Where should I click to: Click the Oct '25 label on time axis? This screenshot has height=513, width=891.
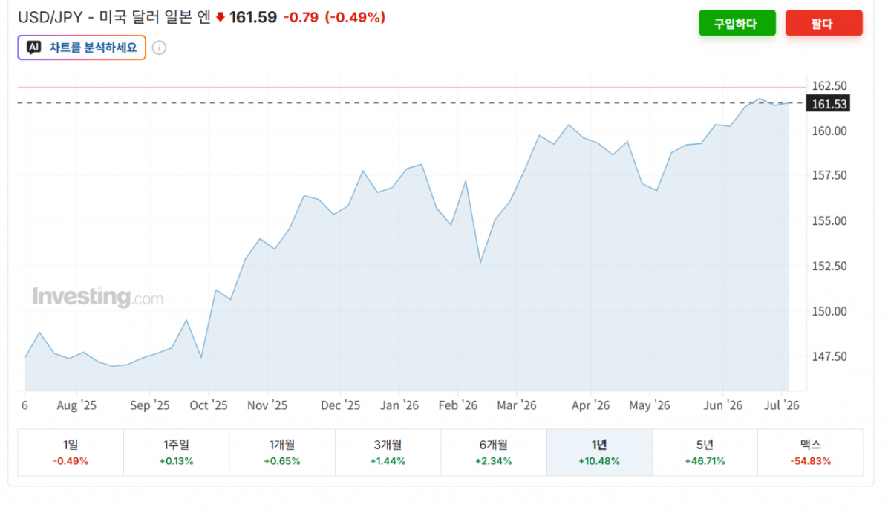click(209, 405)
